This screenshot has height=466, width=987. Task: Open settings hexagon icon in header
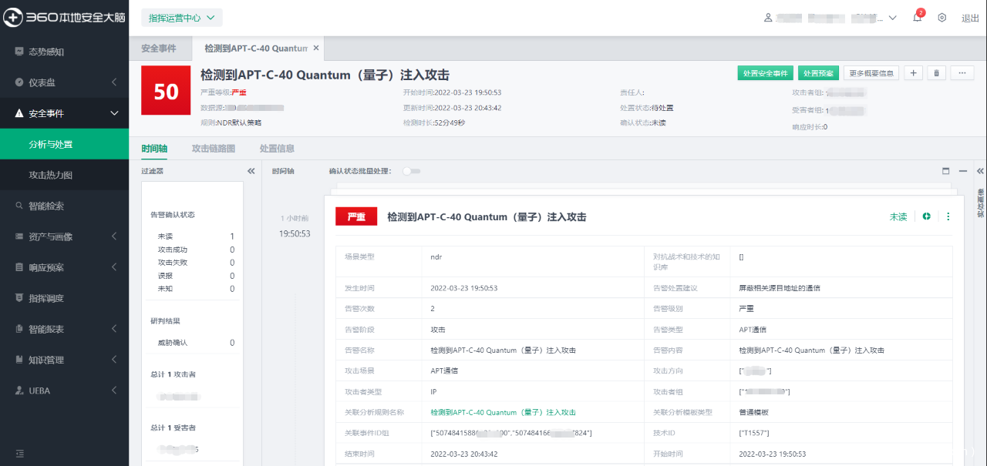[x=942, y=18]
